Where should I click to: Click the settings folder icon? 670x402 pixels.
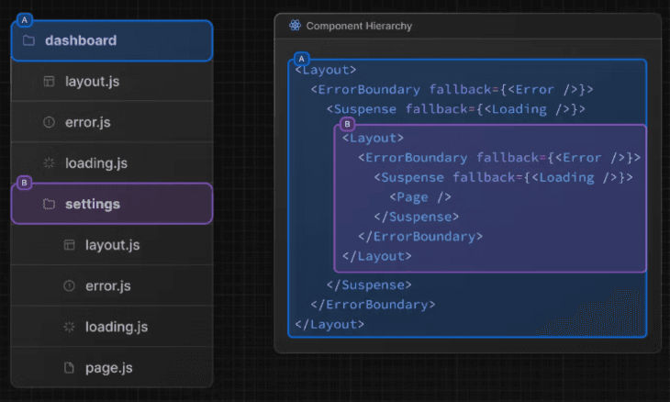pos(49,204)
